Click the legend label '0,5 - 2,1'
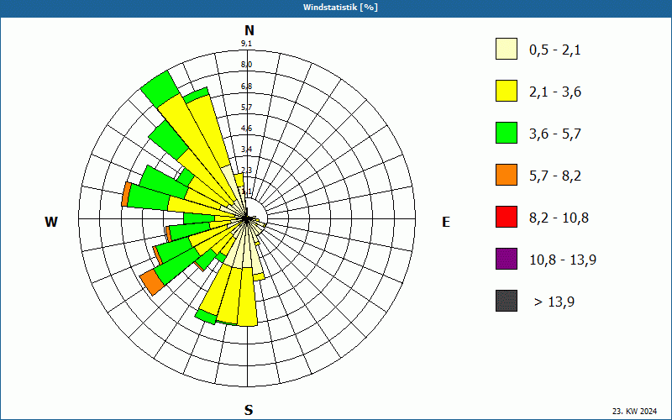Image resolution: width=672 pixels, height=420 pixels. click(x=555, y=50)
